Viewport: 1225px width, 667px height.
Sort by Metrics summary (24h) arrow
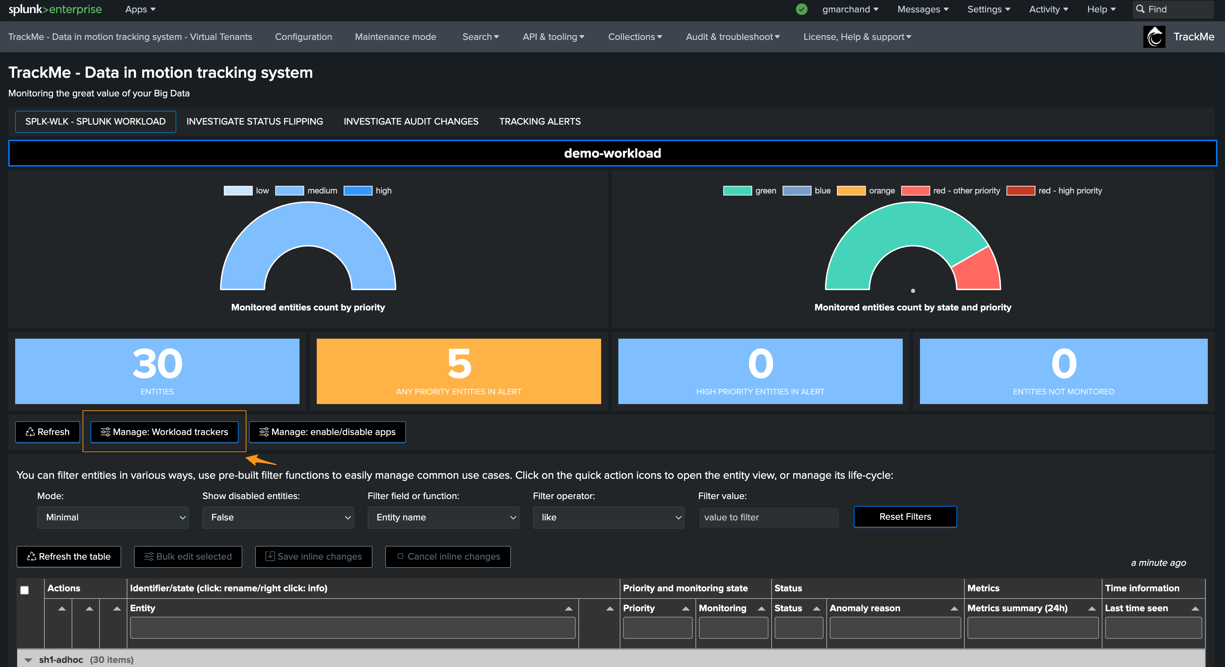click(1091, 608)
